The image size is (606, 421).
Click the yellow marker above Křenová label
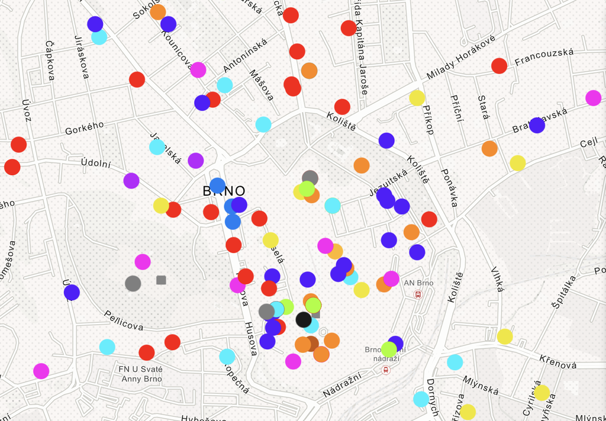(x=505, y=336)
